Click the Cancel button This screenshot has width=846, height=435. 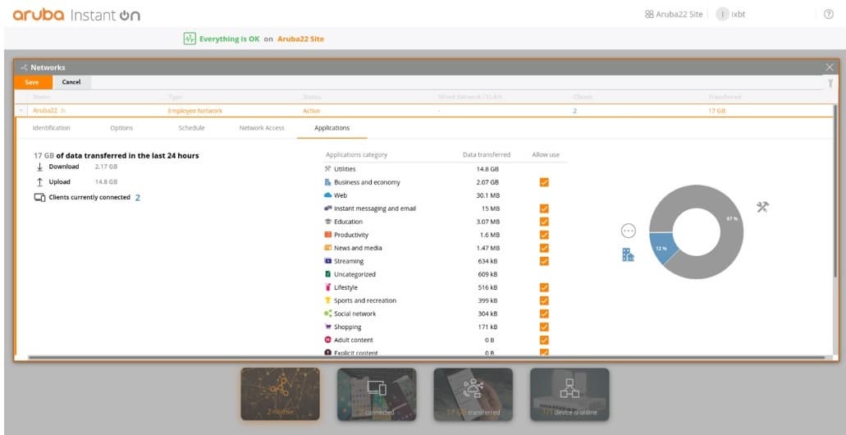[71, 82]
